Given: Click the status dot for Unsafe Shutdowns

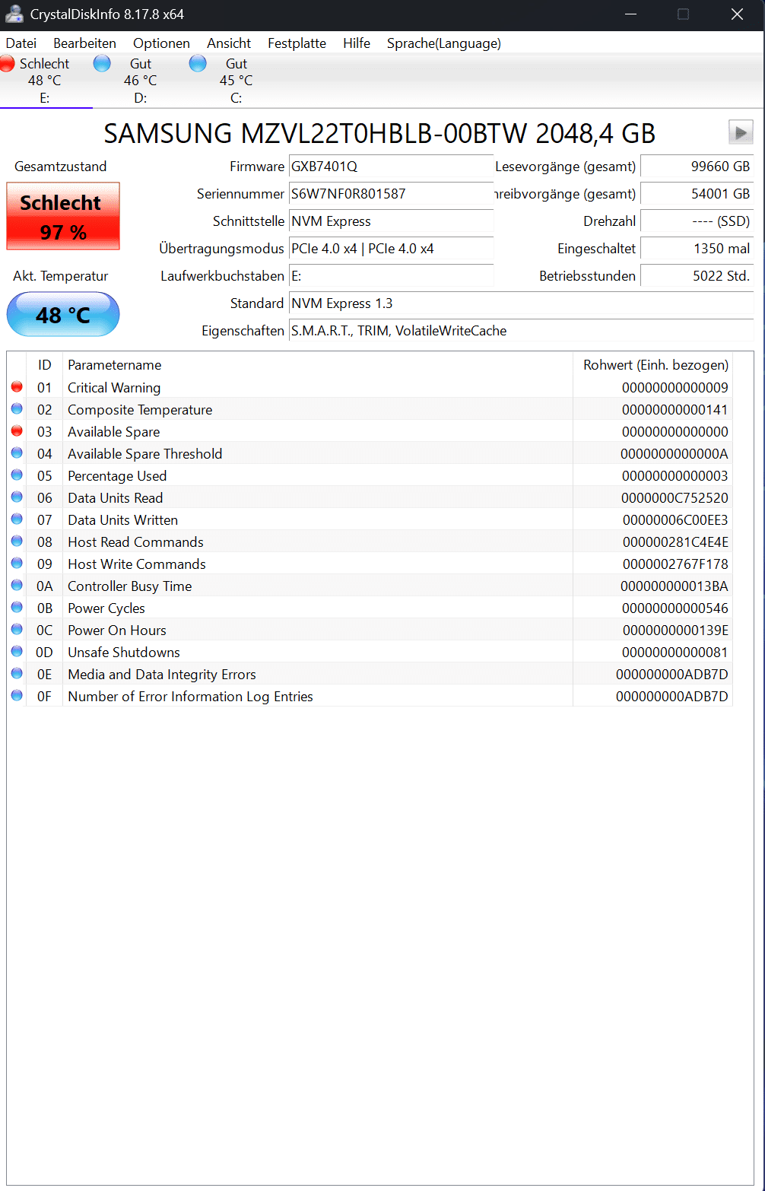Looking at the screenshot, I should 17,651.
